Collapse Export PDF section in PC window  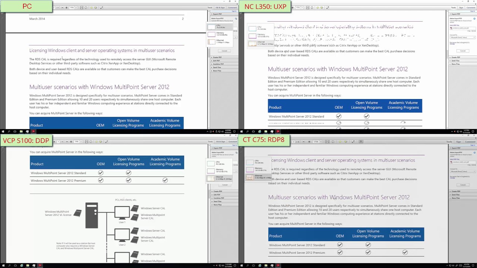(x=224, y=14)
